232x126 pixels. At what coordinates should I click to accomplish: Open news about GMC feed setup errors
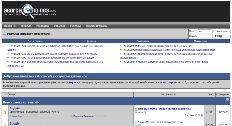pos(177,50)
